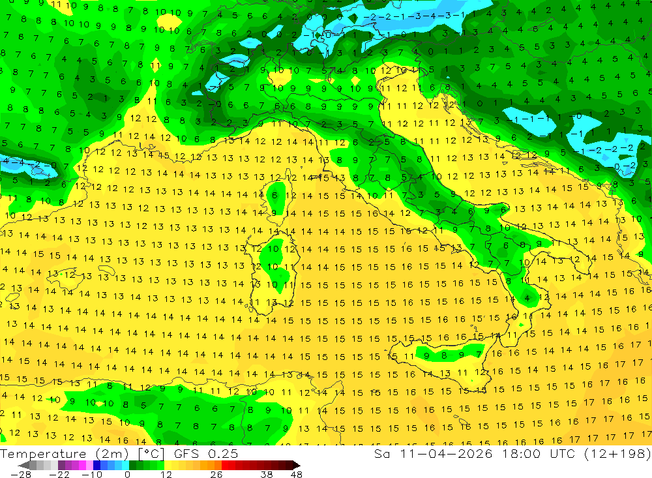Click the "[°C]" unit label

tap(151, 453)
